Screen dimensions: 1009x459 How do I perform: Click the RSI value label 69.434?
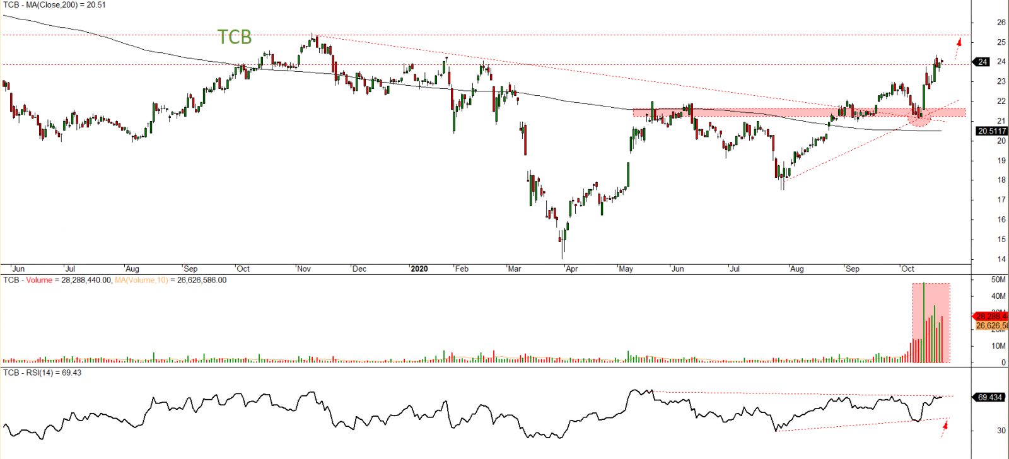click(990, 397)
